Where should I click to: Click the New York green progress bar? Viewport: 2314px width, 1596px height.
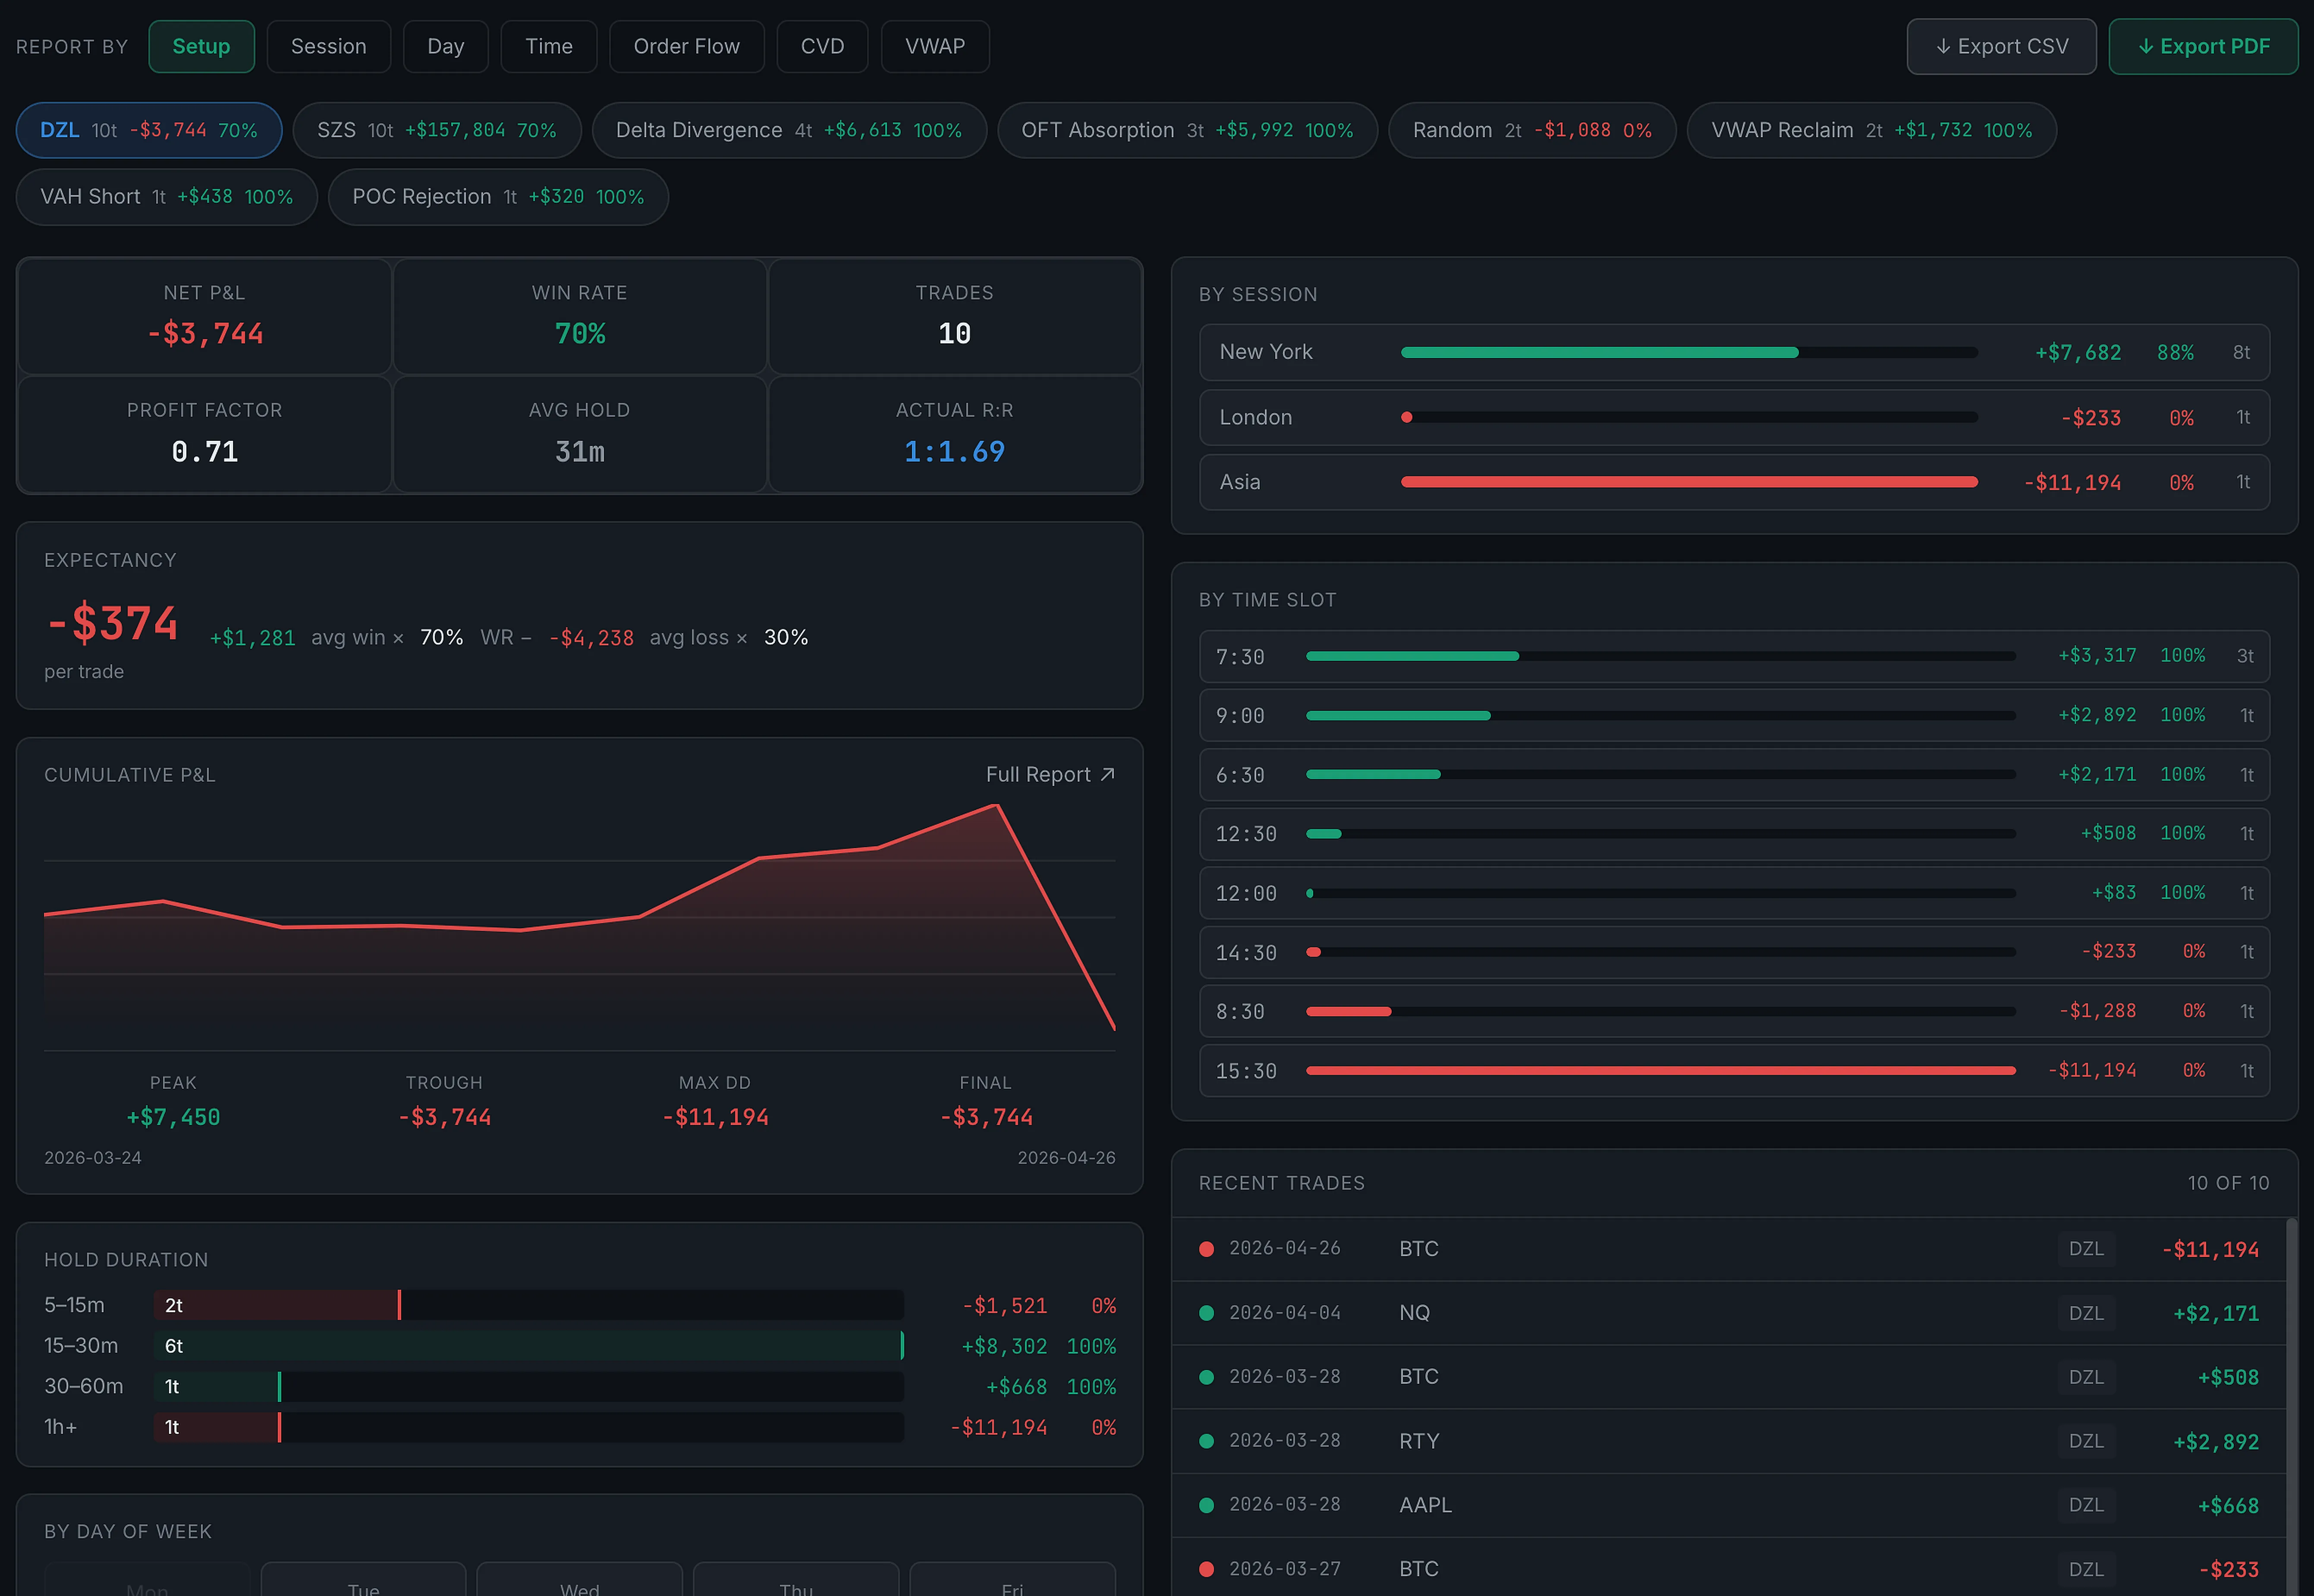click(x=1599, y=352)
